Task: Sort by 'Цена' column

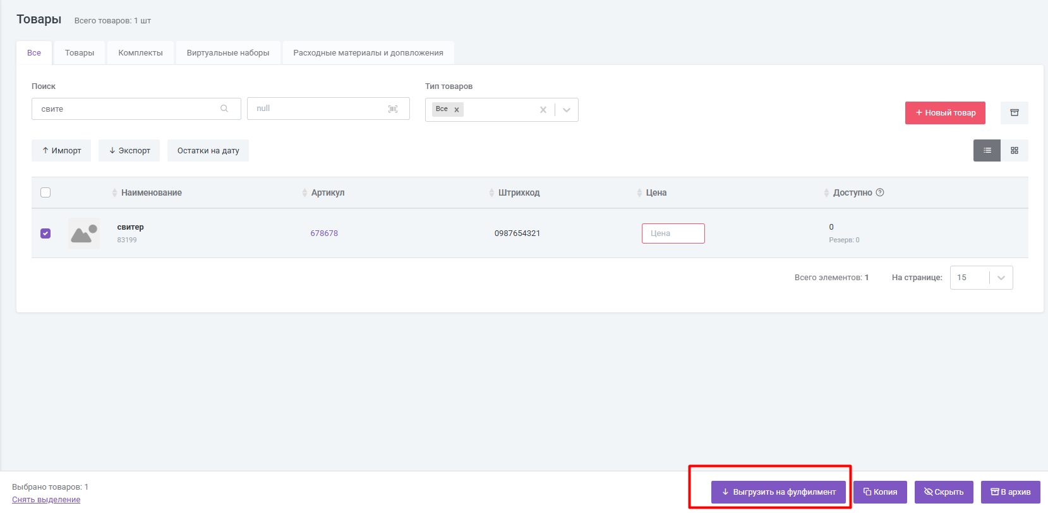Action: [x=652, y=192]
